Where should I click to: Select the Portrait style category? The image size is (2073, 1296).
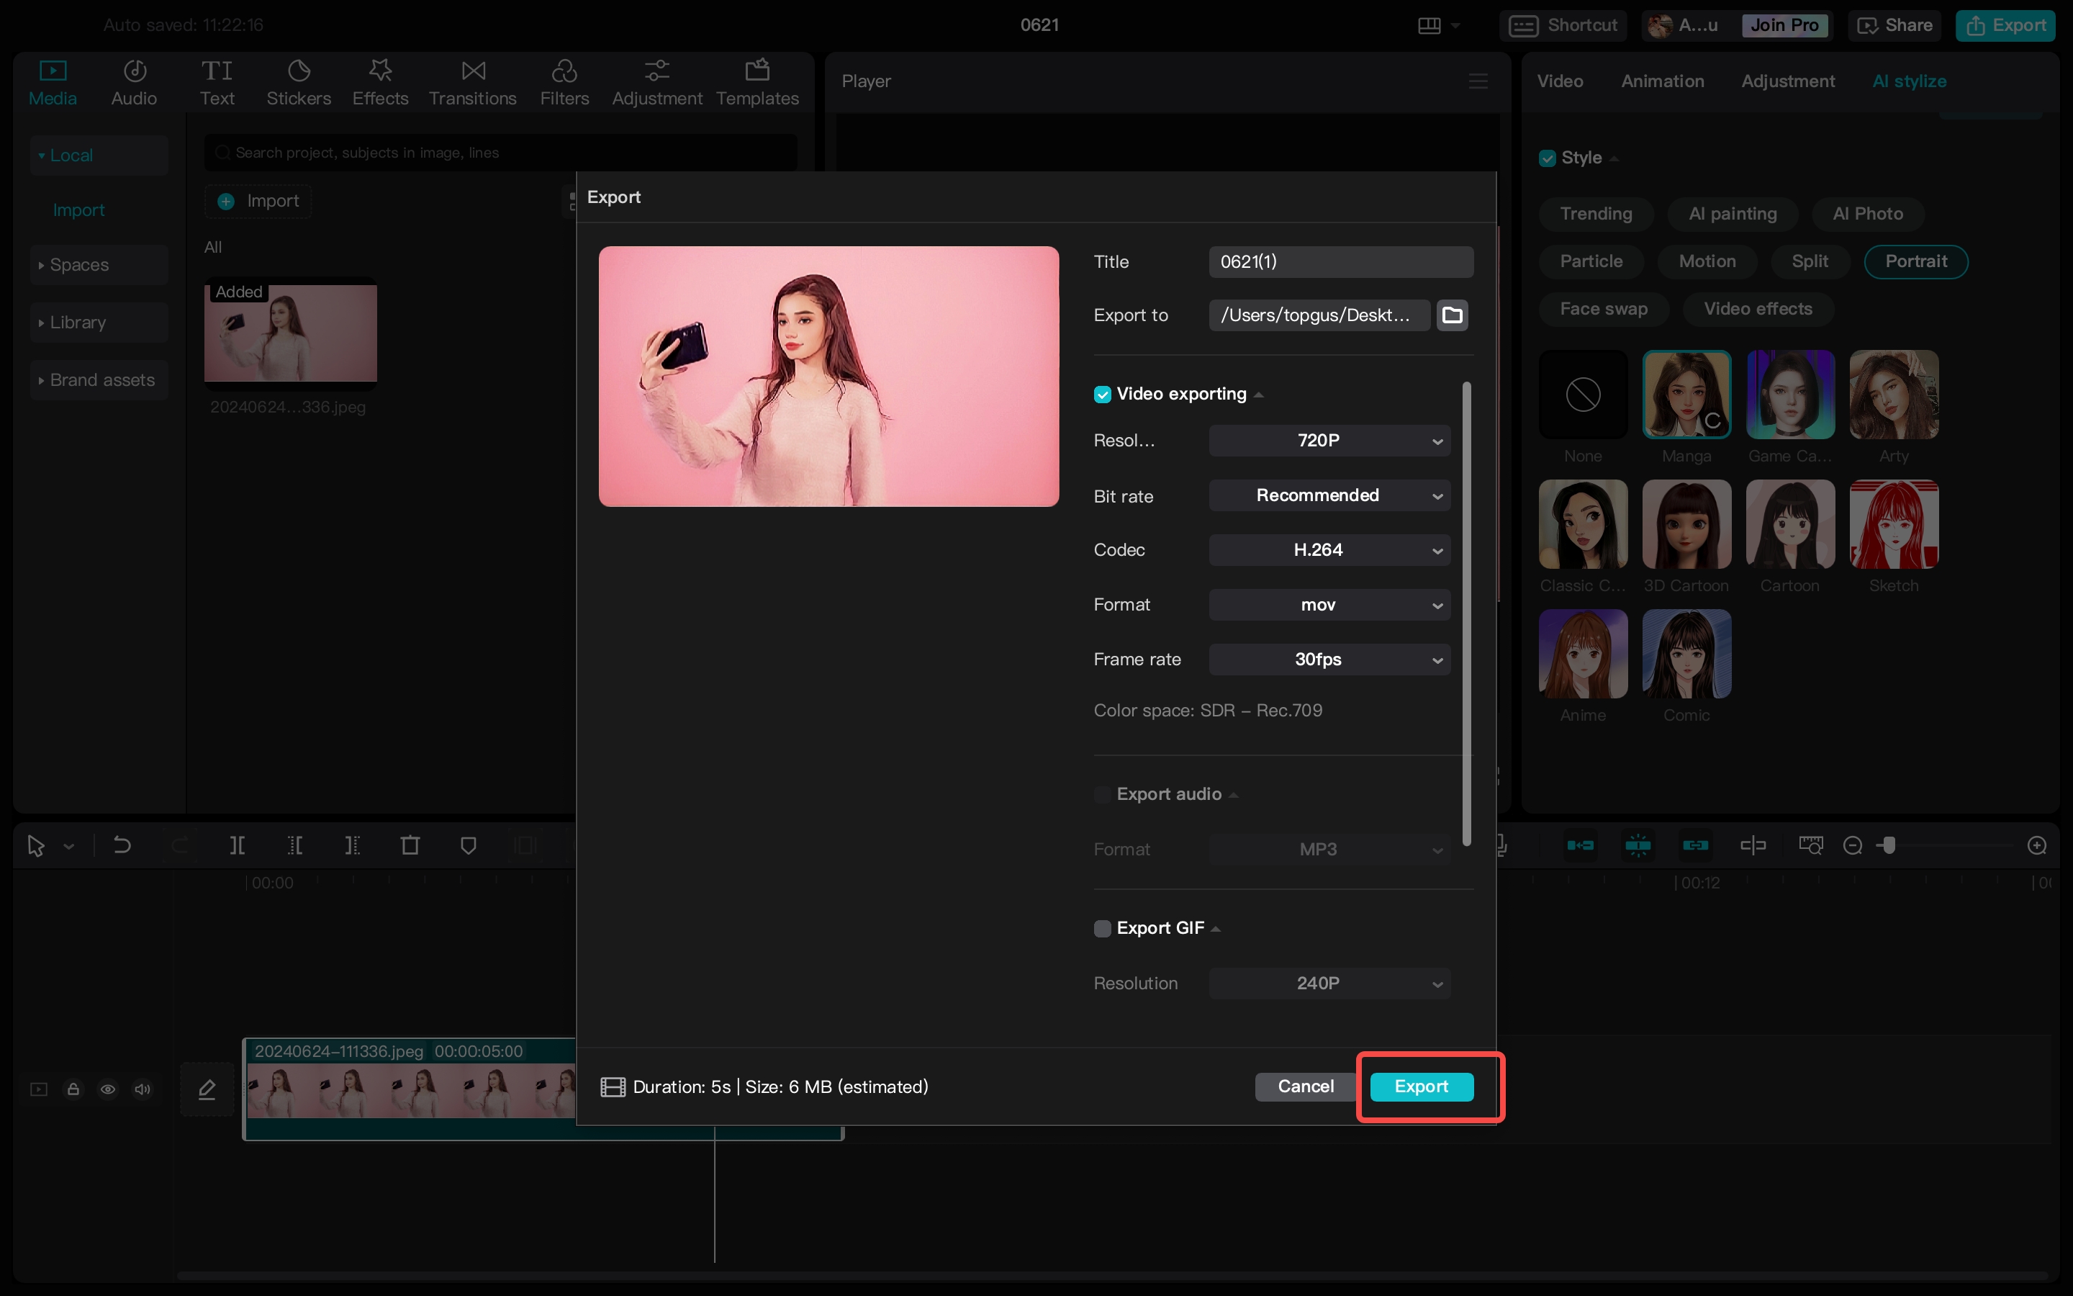point(1915,261)
